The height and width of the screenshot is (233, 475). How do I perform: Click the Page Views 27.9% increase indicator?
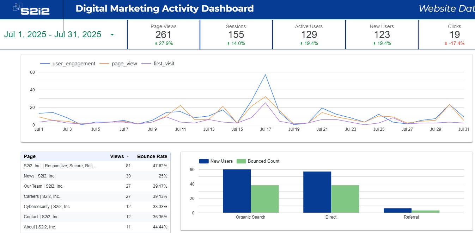point(164,44)
